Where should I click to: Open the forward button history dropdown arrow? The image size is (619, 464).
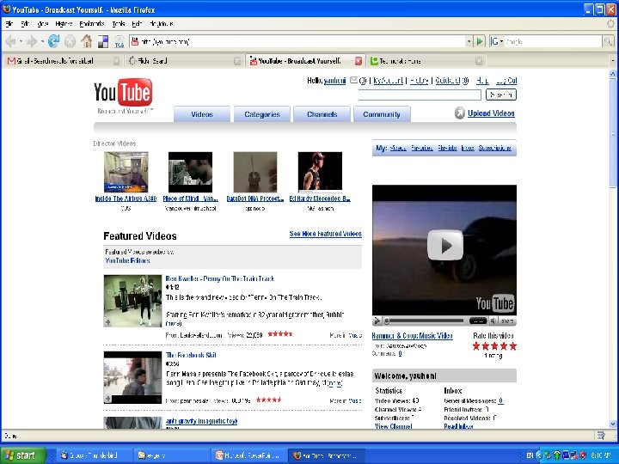coord(42,41)
